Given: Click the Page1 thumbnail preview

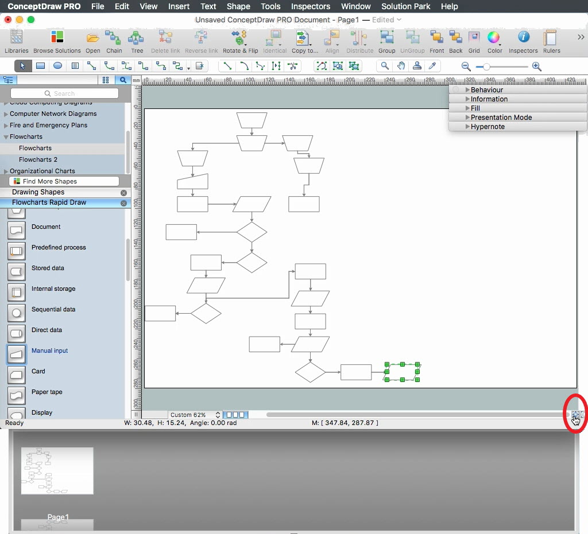Looking at the screenshot, I should pos(57,471).
